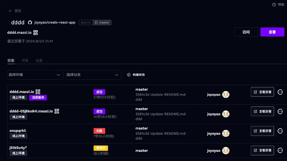Go back using the 返回 link
Screen dimensions: 287x161
[x=15, y=11]
